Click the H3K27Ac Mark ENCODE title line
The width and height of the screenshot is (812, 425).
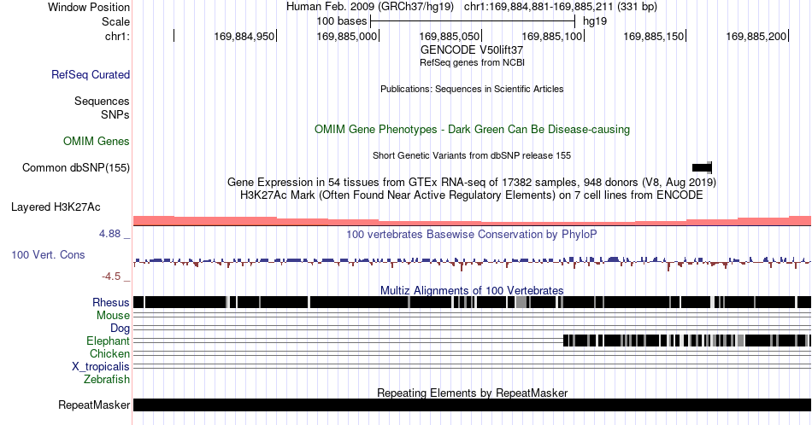pyautogui.click(x=472, y=195)
